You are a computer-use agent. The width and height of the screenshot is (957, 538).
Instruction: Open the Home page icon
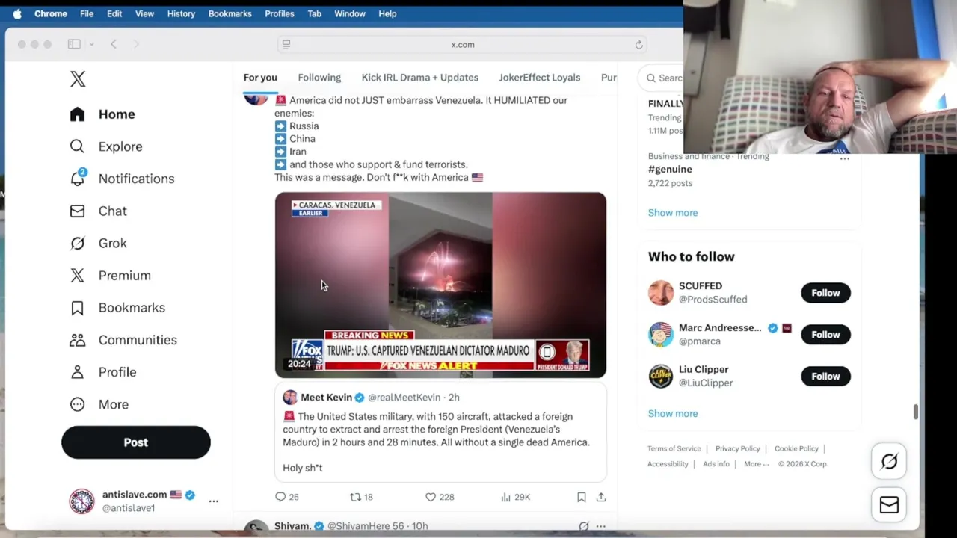coord(77,114)
